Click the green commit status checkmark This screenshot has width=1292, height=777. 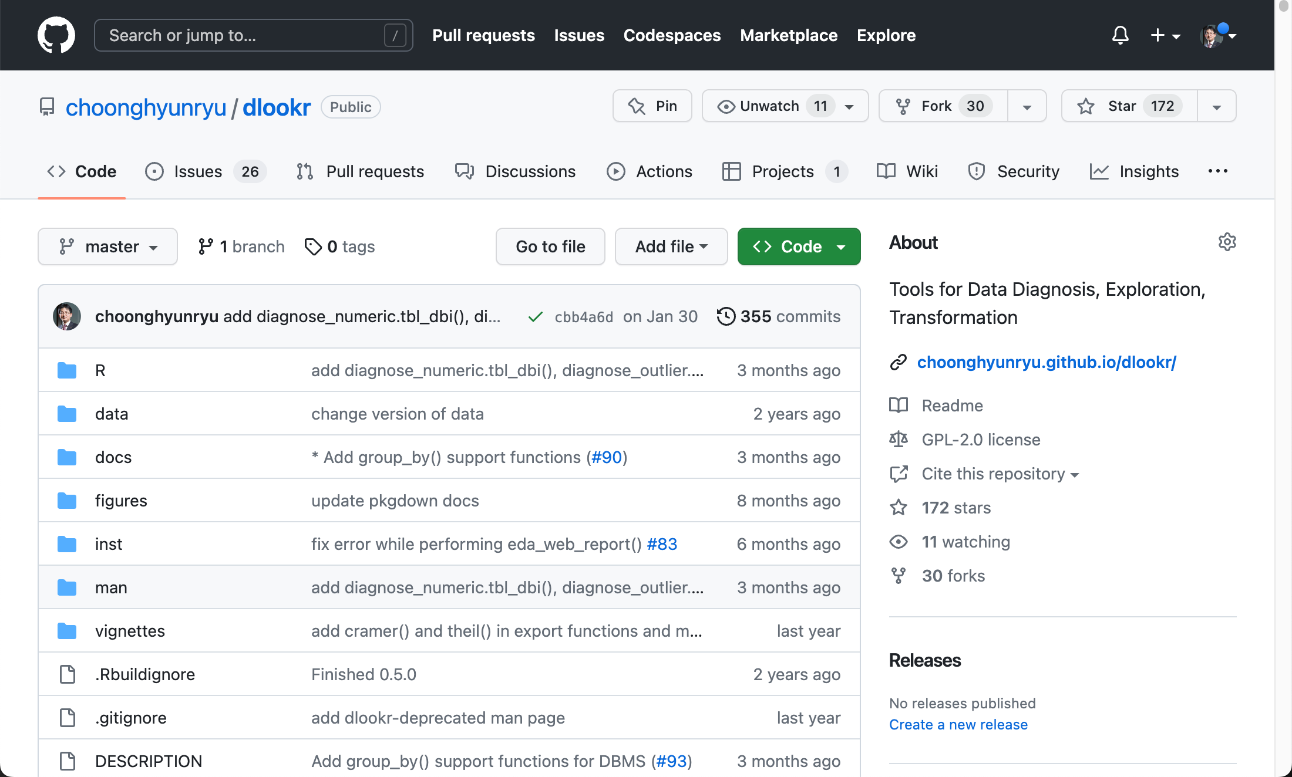[x=535, y=317]
